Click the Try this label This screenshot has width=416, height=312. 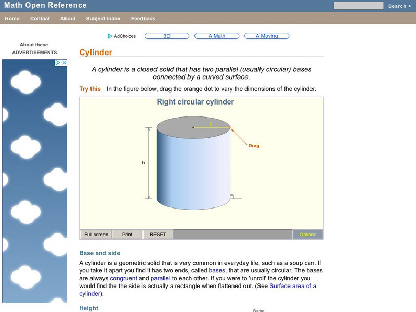coord(90,89)
